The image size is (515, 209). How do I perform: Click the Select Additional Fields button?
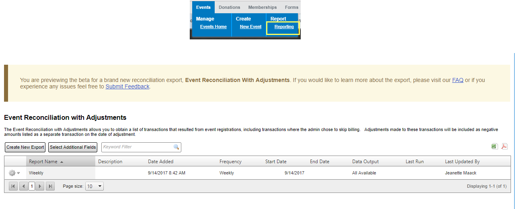(73, 148)
